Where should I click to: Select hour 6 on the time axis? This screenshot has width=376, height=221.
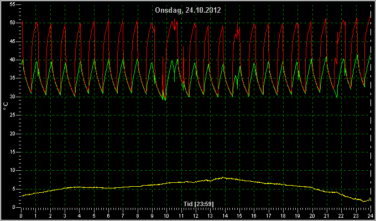point(108,215)
